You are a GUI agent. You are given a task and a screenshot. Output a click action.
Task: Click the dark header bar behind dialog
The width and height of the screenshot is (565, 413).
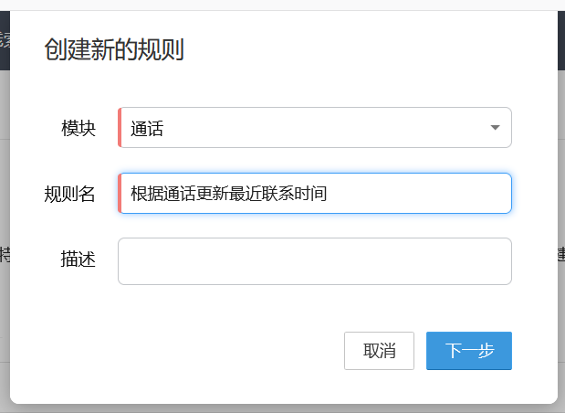pyautogui.click(x=5, y=40)
